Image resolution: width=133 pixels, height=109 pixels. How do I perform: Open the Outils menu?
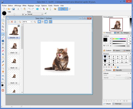tap(50, 6)
